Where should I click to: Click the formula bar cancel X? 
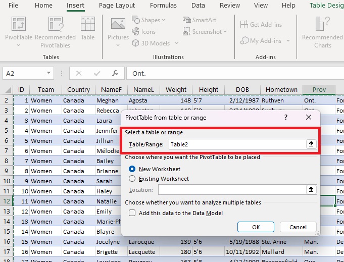point(78,73)
